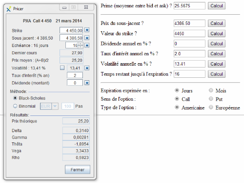This screenshot has width=244, height=183.
Task: Increment the Echéance days spinner
Action: (x=81, y=44)
